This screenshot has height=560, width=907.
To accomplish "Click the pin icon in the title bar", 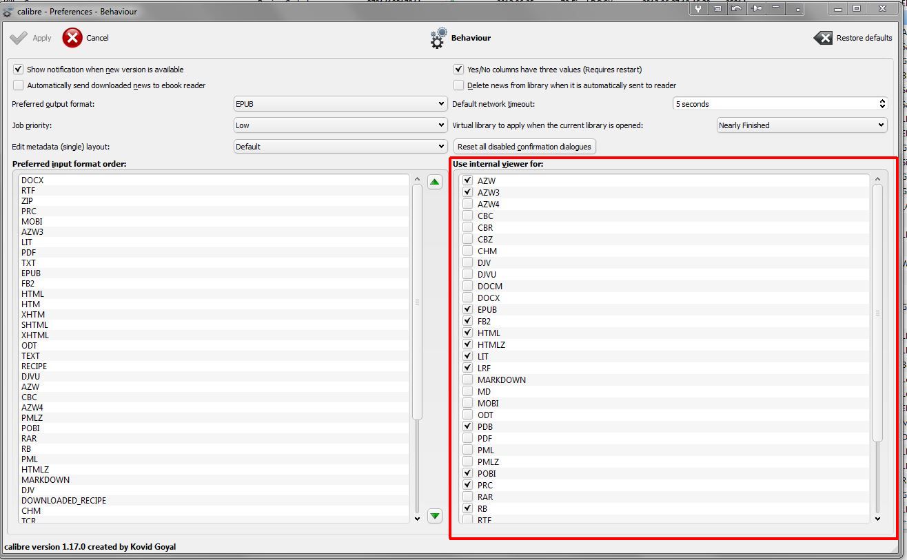I will (x=757, y=9).
